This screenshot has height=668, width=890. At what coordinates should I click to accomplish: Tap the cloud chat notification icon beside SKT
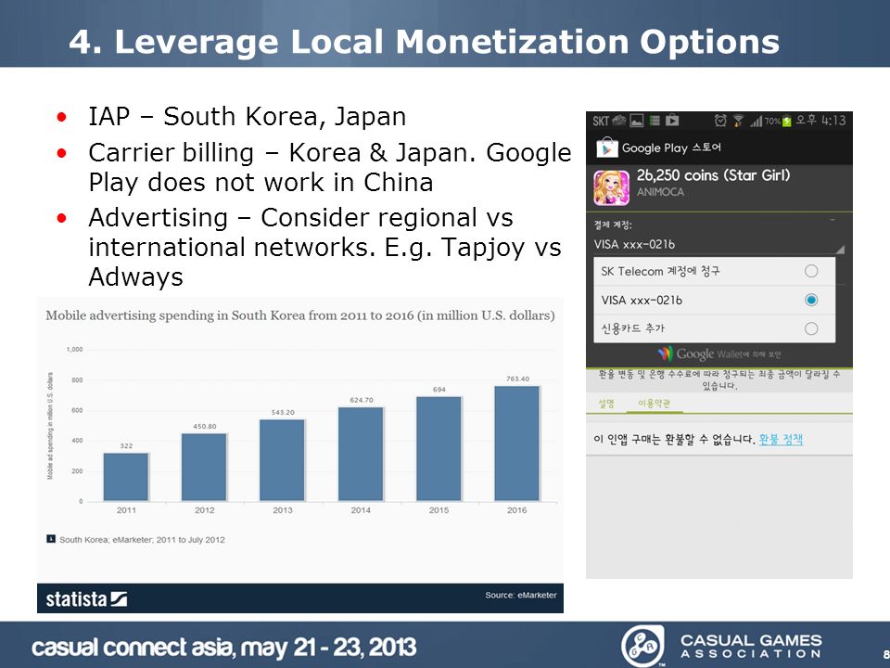(x=619, y=120)
